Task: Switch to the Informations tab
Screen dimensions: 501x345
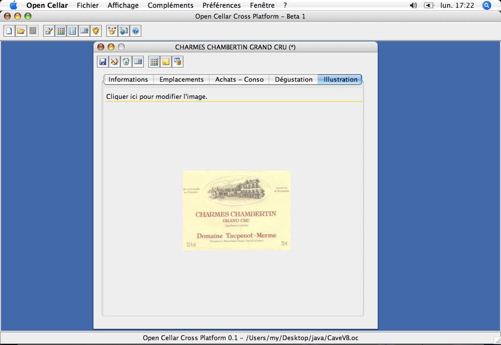Action: pos(129,80)
